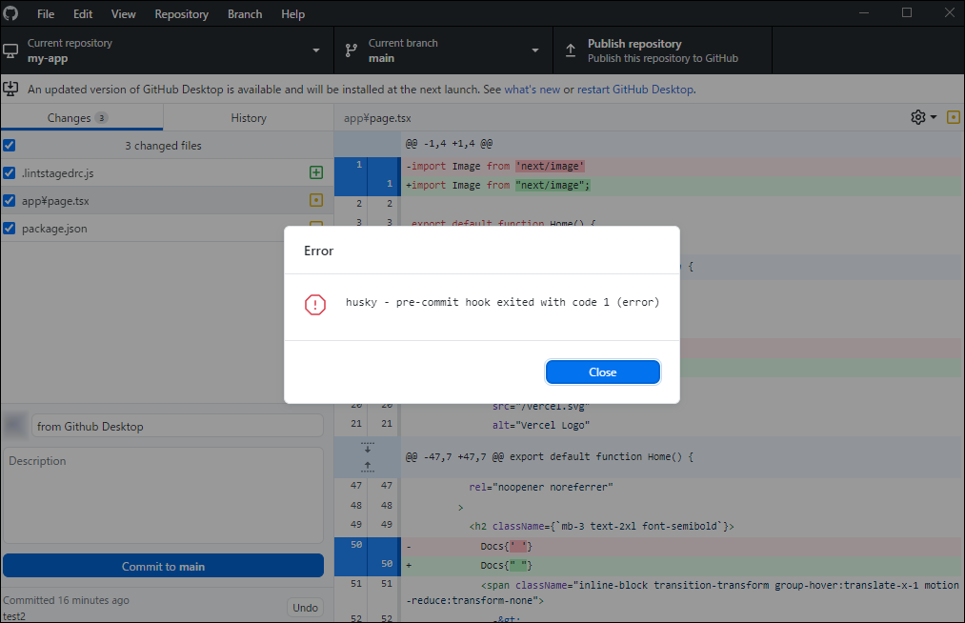Maximize the GitHub Desktop window
The width and height of the screenshot is (965, 623).
[907, 13]
